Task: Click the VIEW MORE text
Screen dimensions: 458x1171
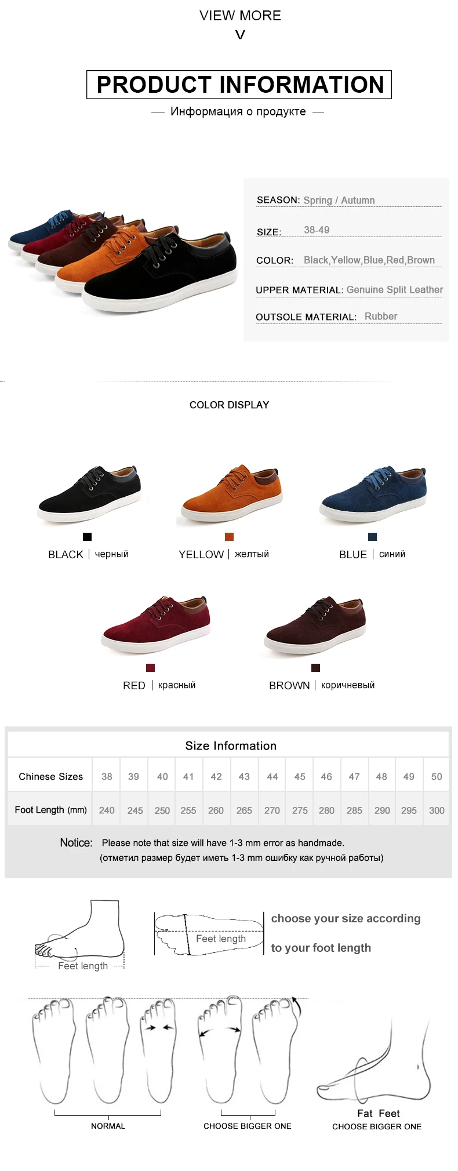Action: click(240, 16)
